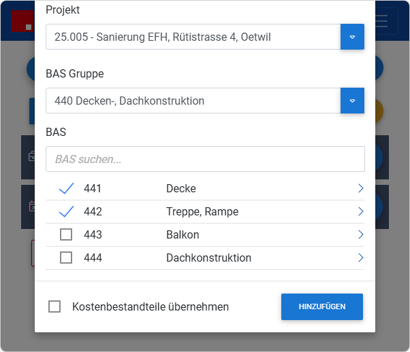Focus the BAS suchen search field
The width and height of the screenshot is (410, 352).
click(205, 159)
